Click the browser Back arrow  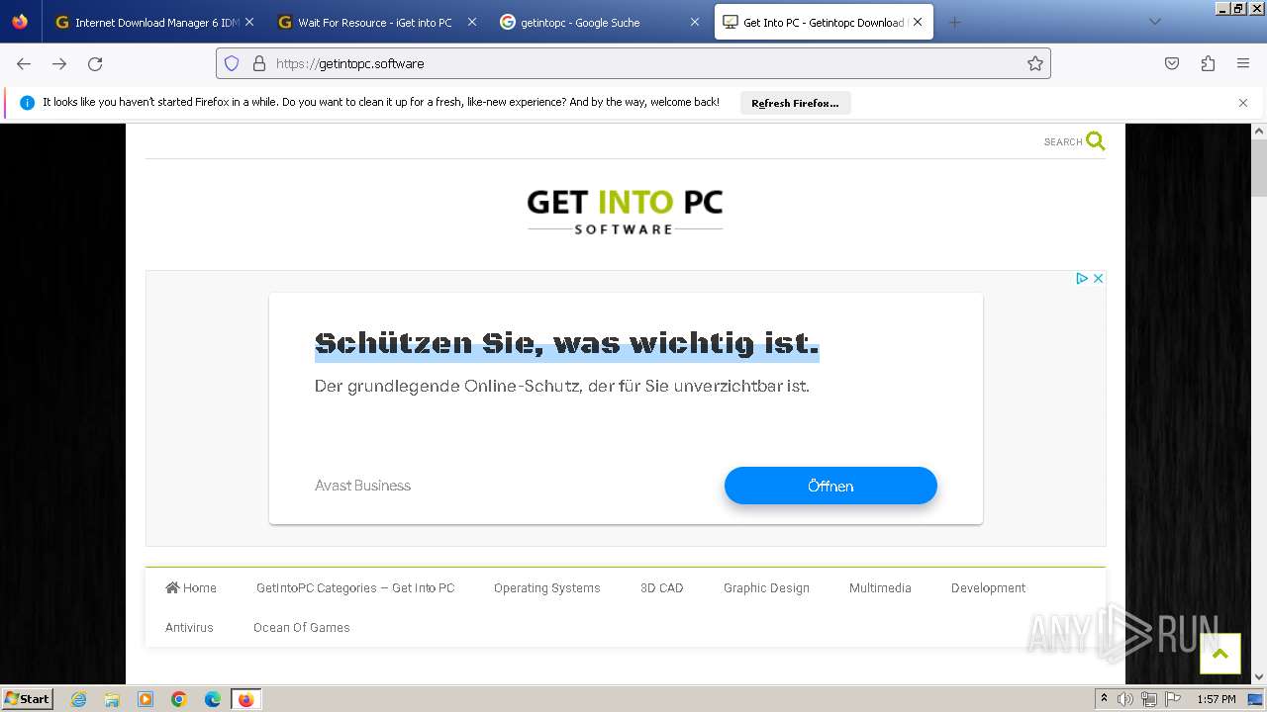click(x=24, y=63)
